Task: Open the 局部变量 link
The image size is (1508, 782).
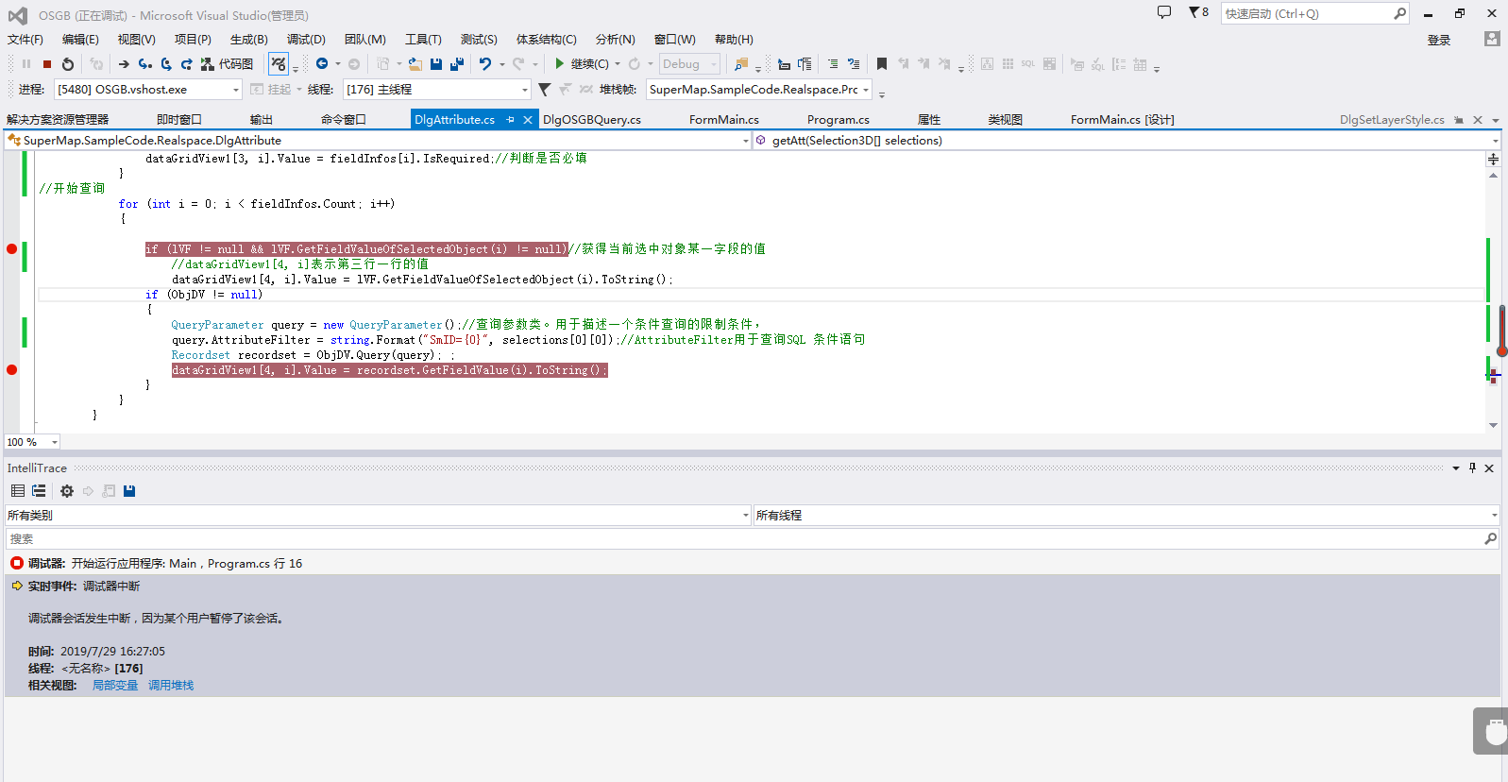Action: click(x=115, y=686)
